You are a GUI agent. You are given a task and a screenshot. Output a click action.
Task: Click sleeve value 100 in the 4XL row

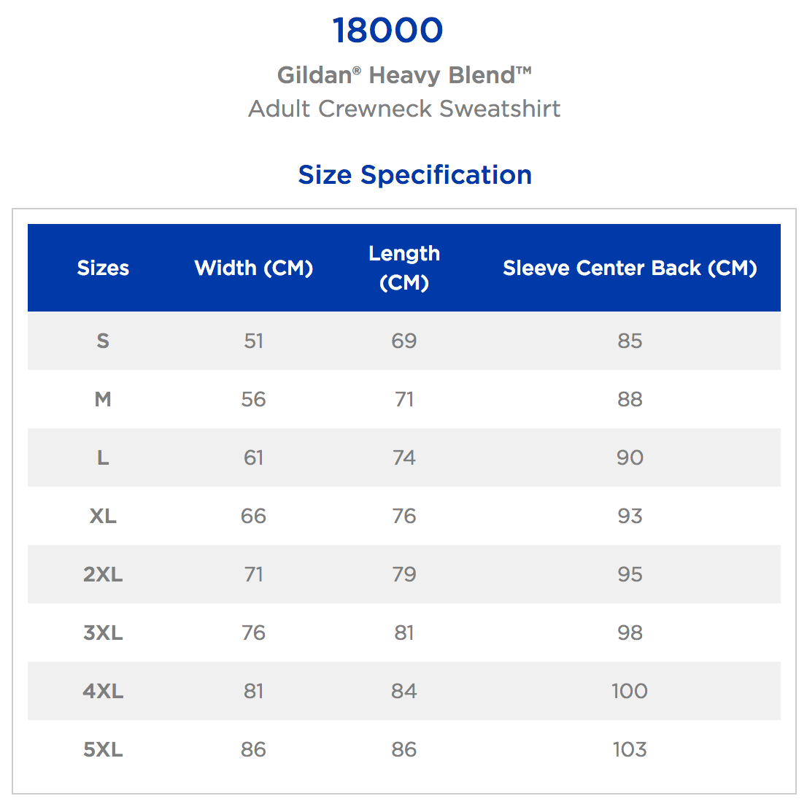pos(630,691)
